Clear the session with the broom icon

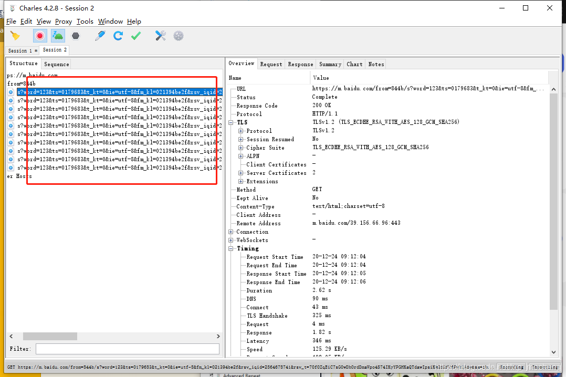point(15,36)
